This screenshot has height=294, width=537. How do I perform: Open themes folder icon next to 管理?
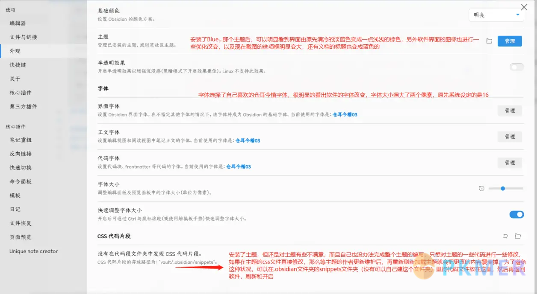(x=489, y=41)
